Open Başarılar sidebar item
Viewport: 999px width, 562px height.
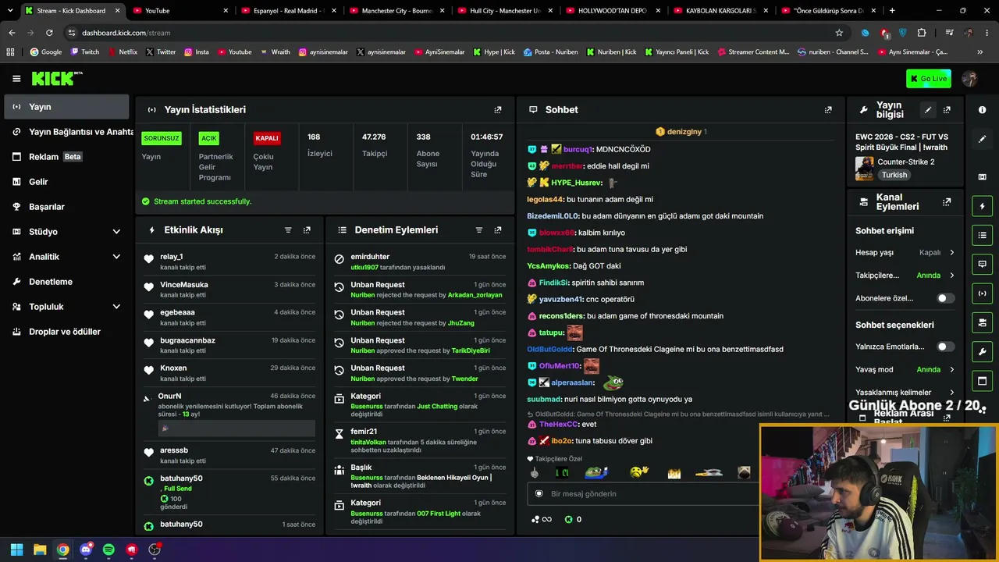(x=66, y=207)
